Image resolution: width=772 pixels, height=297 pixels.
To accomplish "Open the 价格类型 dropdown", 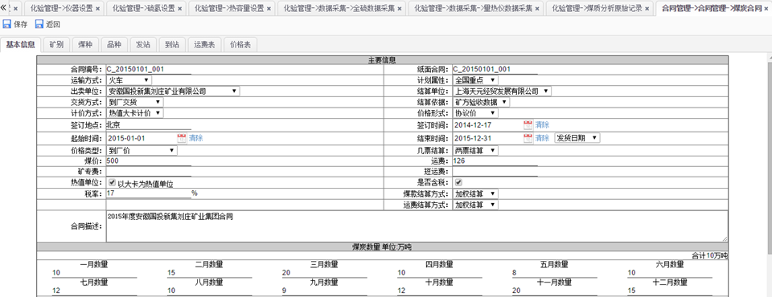I will [x=142, y=150].
